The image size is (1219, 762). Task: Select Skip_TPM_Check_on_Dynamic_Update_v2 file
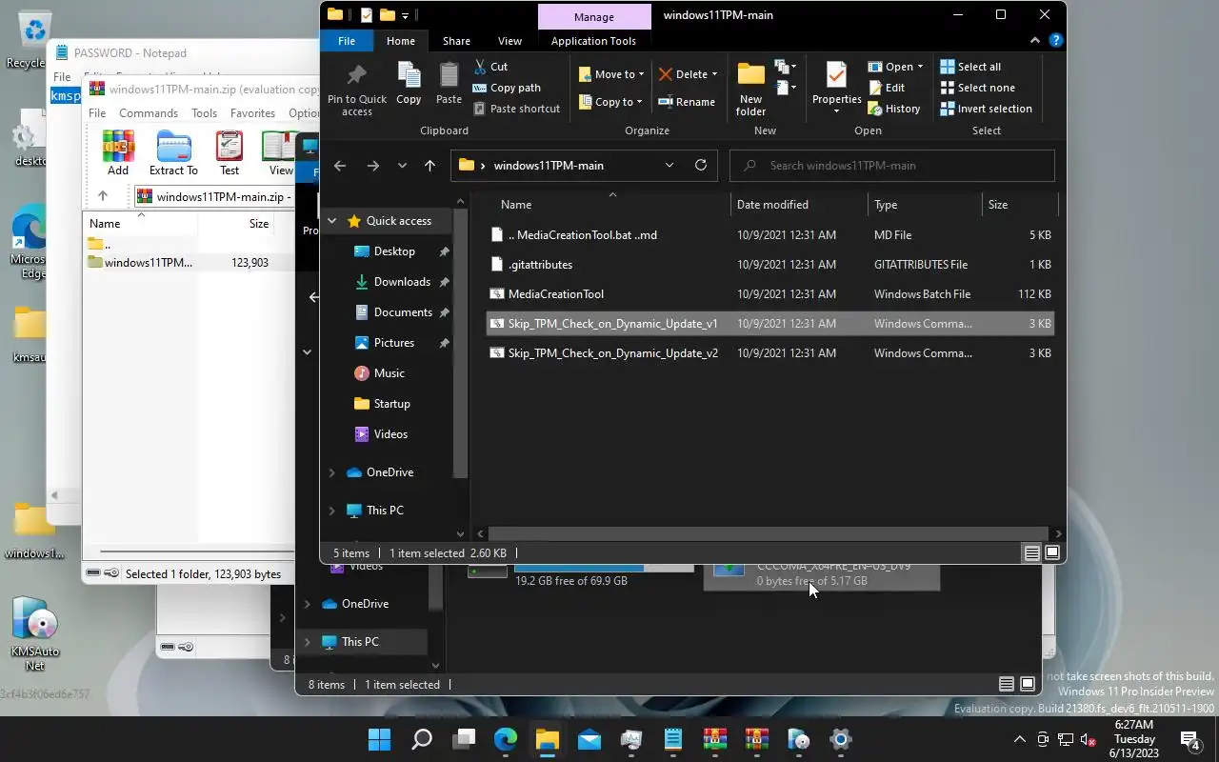coord(769,353)
